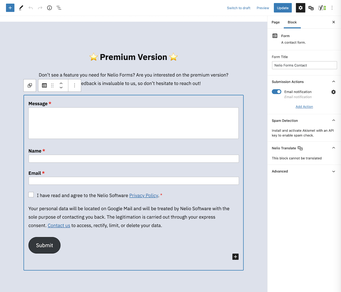This screenshot has height=292, width=341.
Task: Collapse Nelio Translate section
Action: (334, 148)
